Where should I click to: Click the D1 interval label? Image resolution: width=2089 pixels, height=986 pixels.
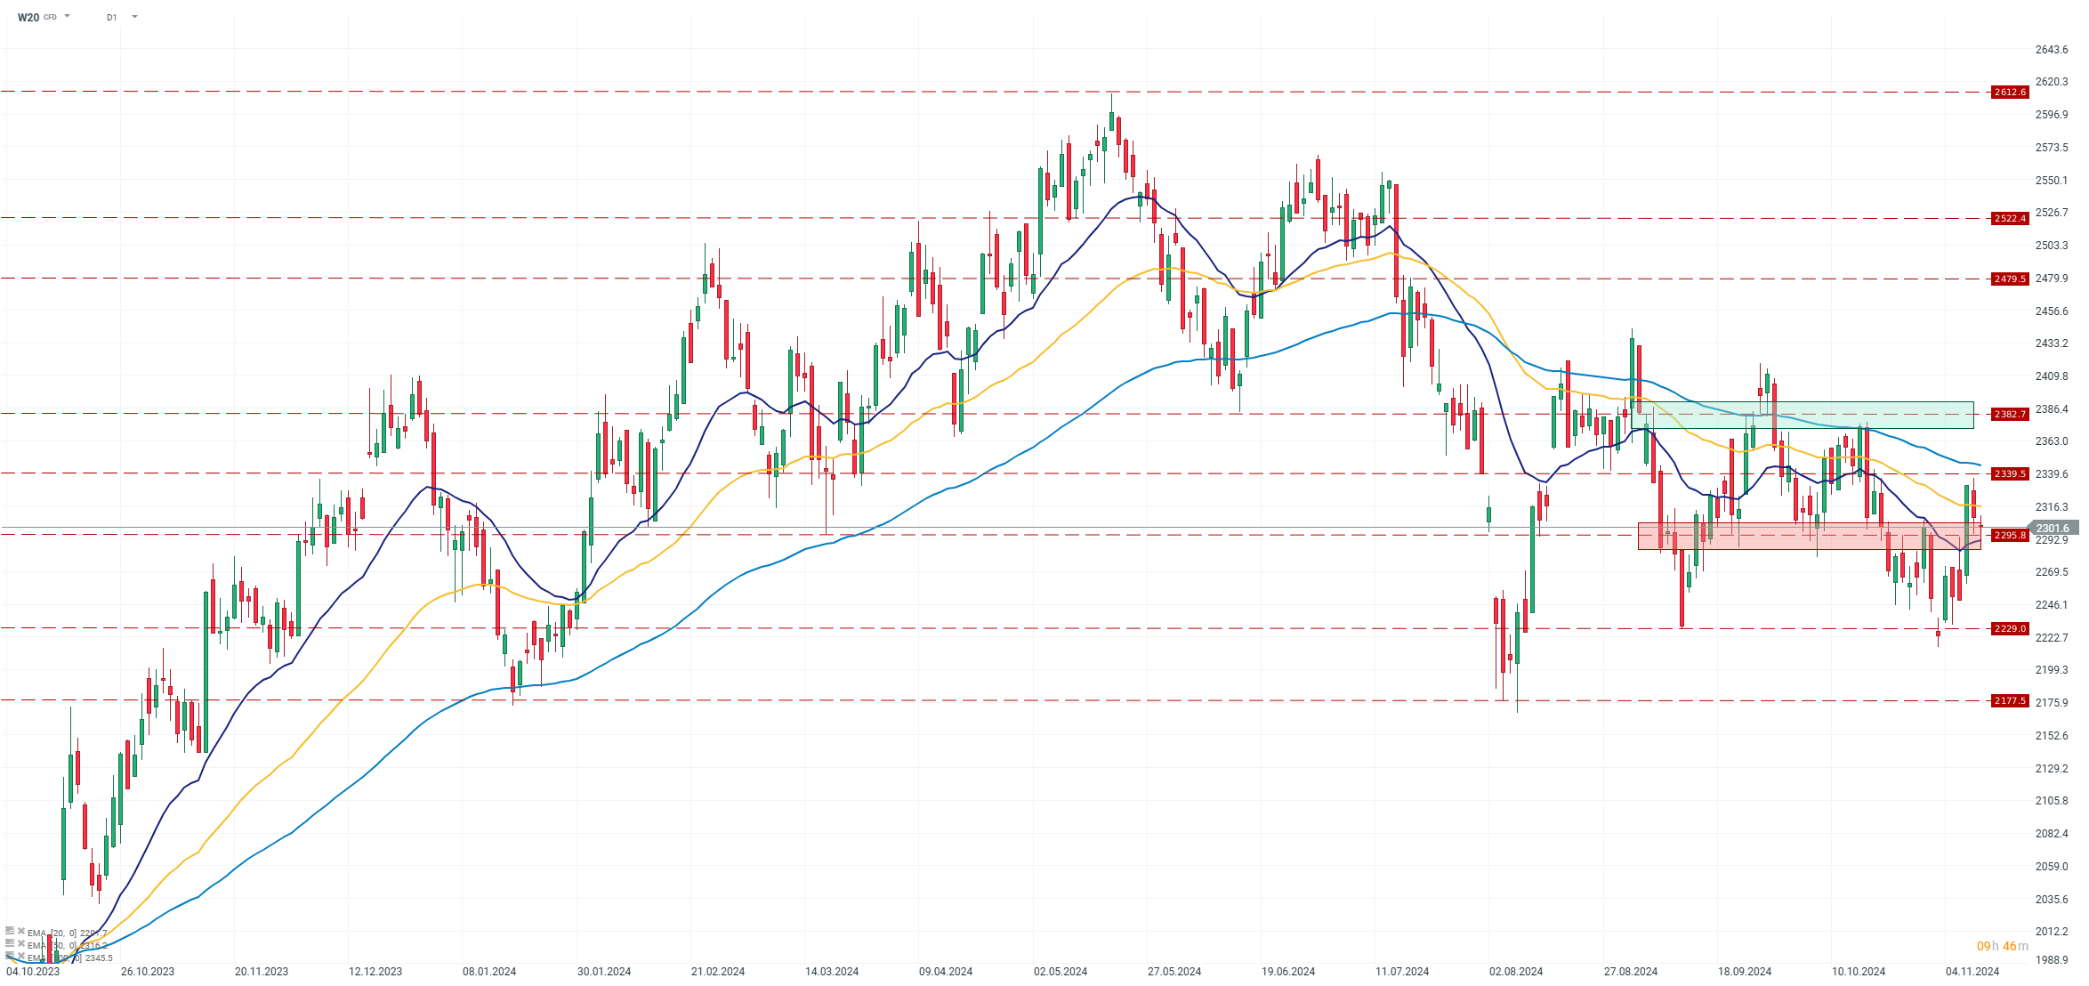[x=111, y=17]
